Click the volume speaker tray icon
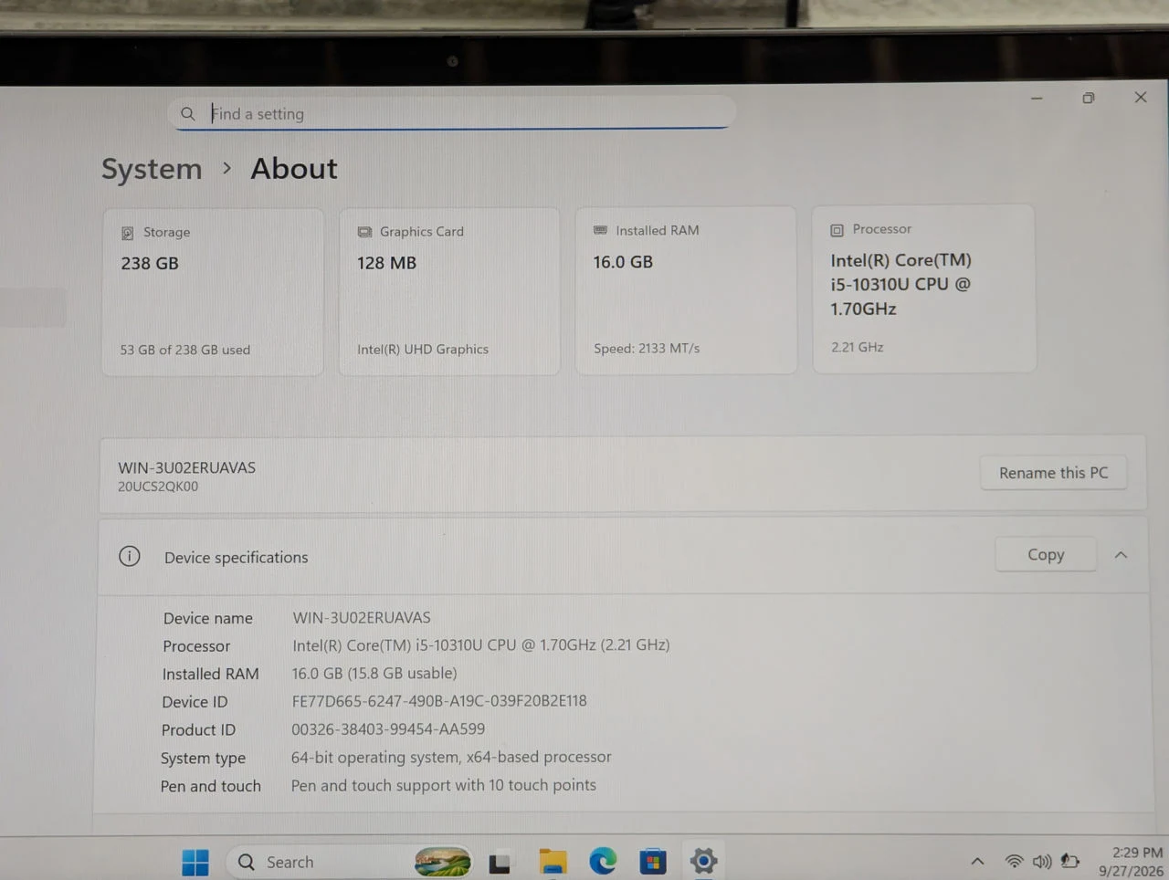This screenshot has height=880, width=1169. pyautogui.click(x=1042, y=861)
